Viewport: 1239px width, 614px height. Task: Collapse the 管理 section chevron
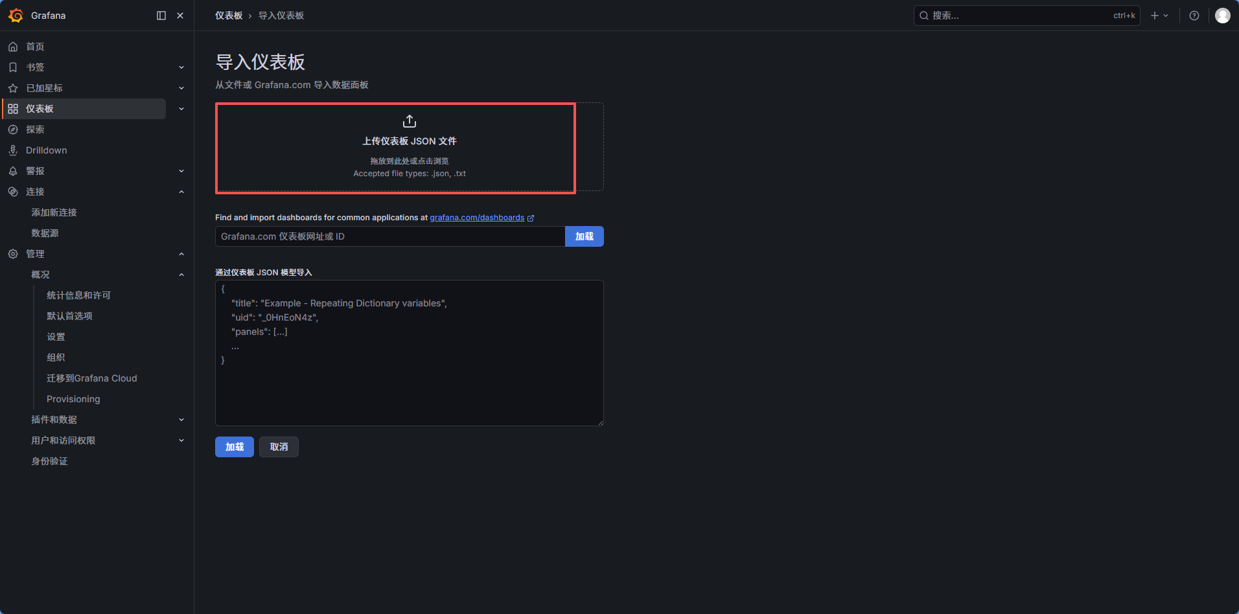coord(181,254)
